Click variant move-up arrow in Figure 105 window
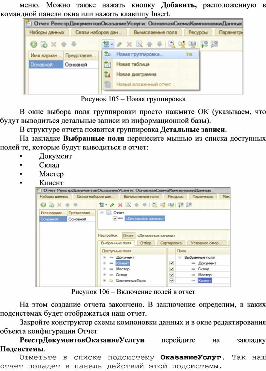This screenshot has height=371, width=266. (x=64, y=44)
